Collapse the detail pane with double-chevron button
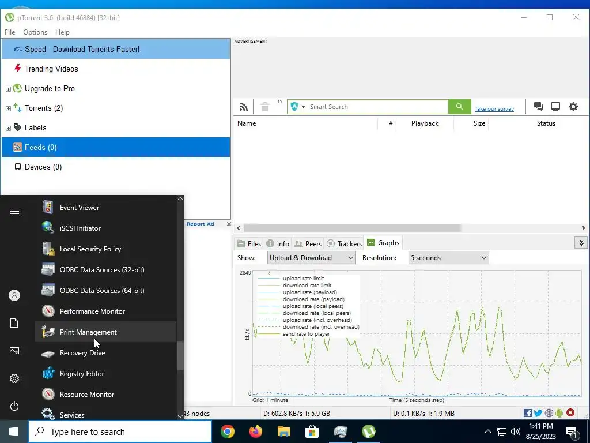The image size is (590, 443). [x=581, y=243]
